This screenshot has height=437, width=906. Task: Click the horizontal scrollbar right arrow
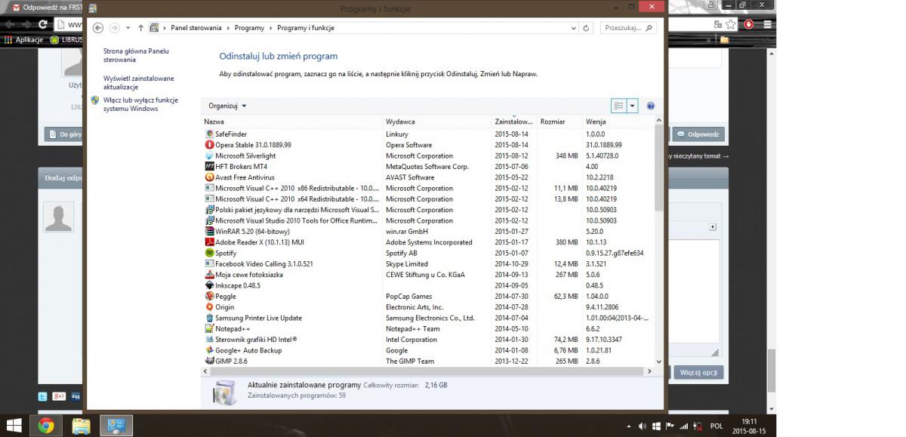point(649,371)
